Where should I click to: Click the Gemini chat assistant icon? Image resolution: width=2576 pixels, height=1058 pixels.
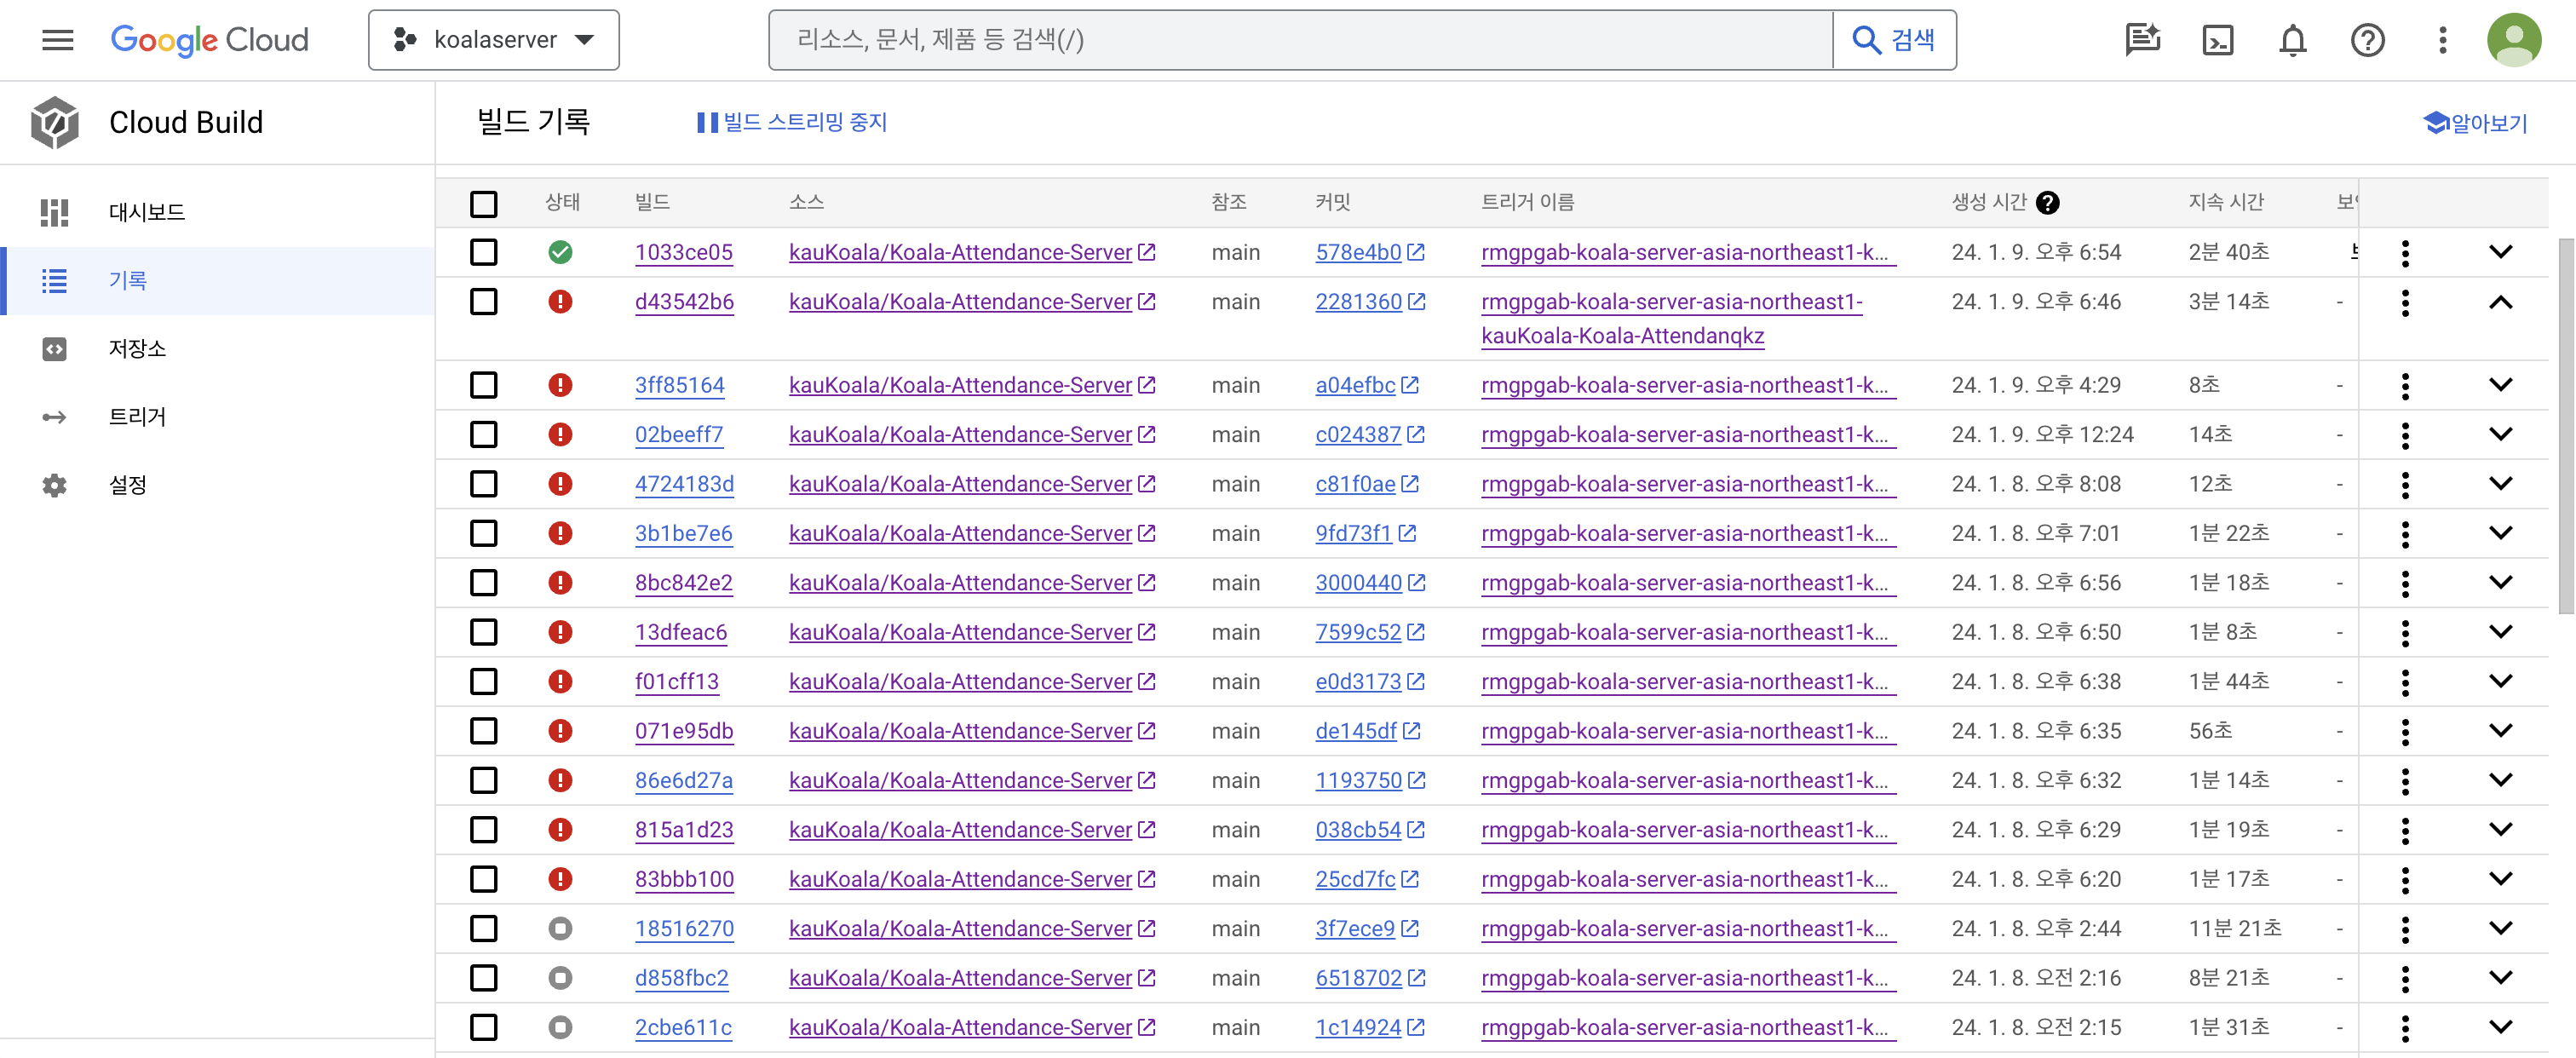pyautogui.click(x=2142, y=40)
